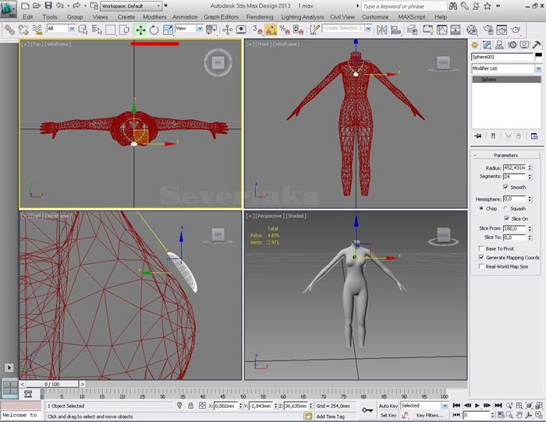Open the Utilities hammer panel
The image size is (546, 422).
[537, 45]
